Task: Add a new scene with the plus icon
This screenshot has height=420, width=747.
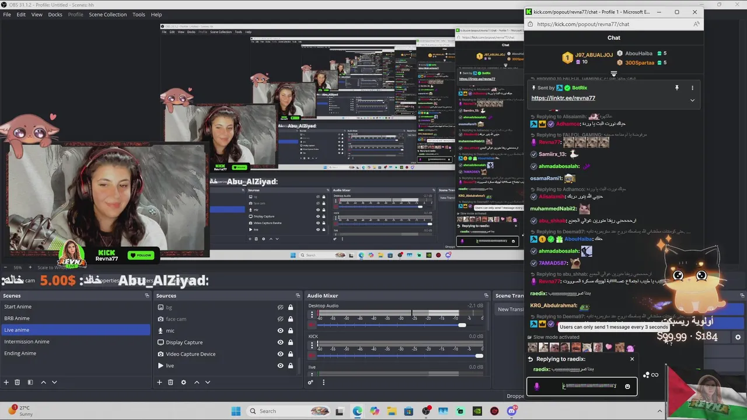Action: tap(6, 382)
